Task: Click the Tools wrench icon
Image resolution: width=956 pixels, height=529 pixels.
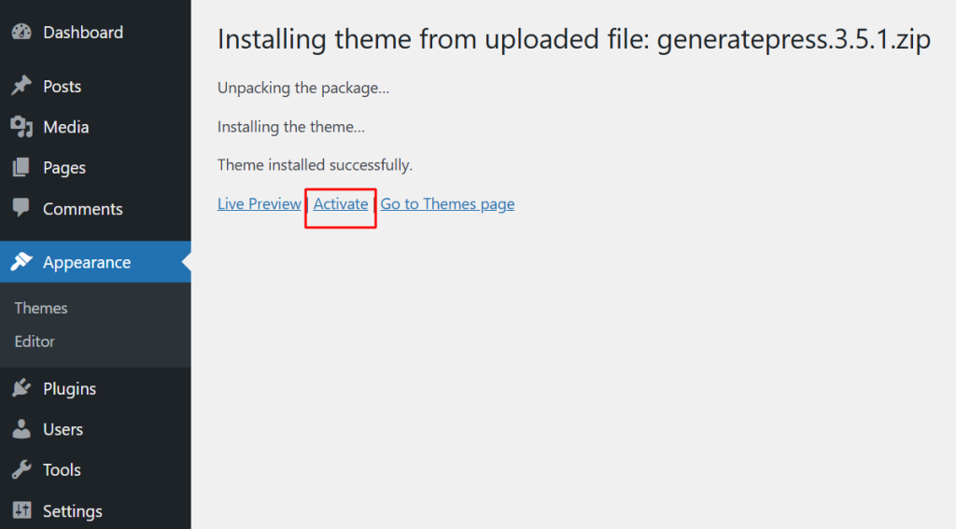Action: coord(21,470)
